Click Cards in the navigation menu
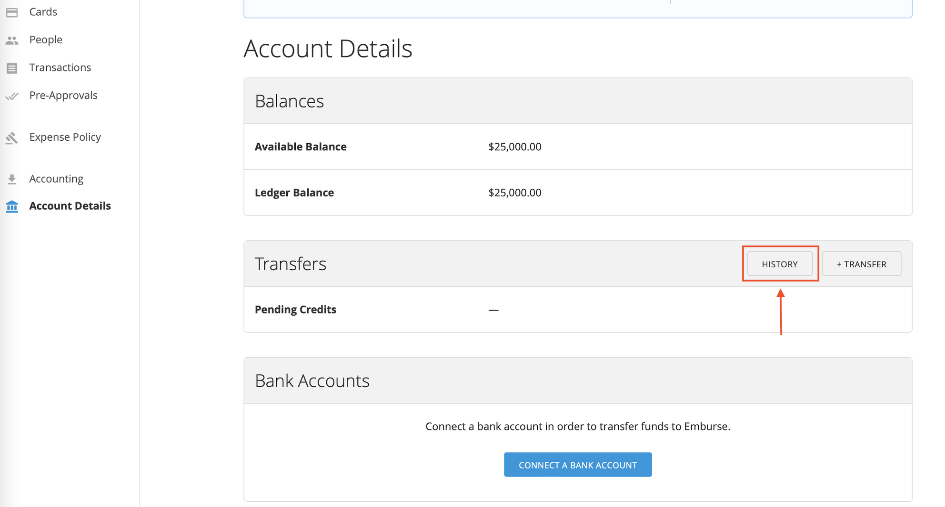This screenshot has height=507, width=945. [x=43, y=12]
